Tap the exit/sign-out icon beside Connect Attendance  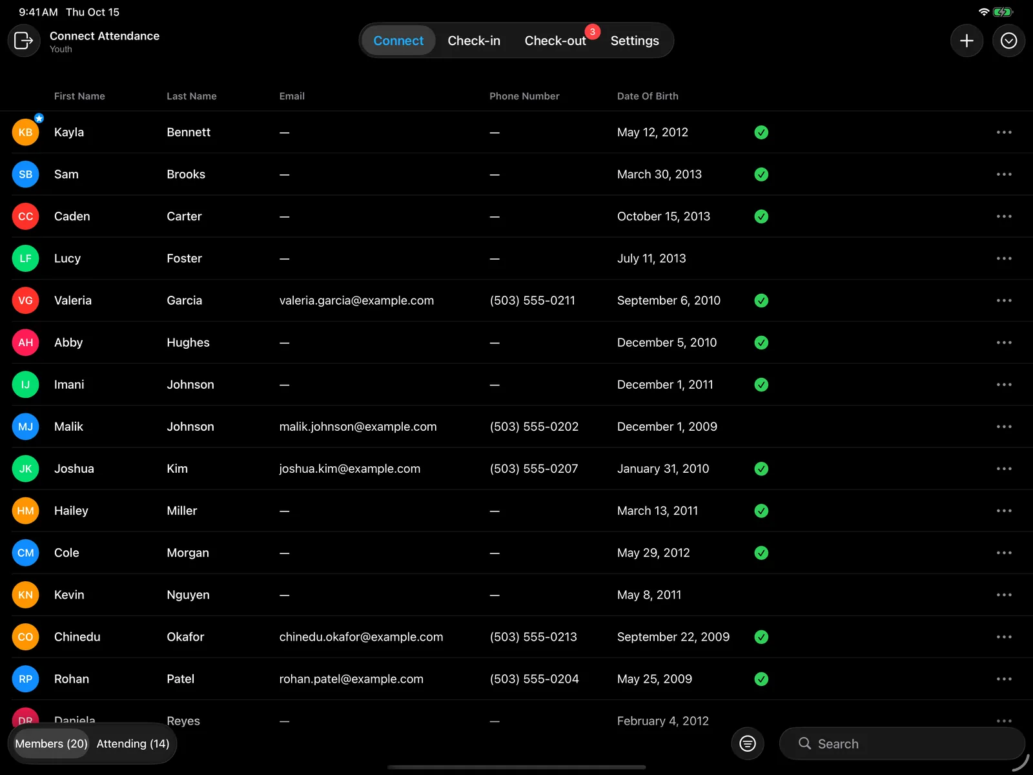(24, 41)
